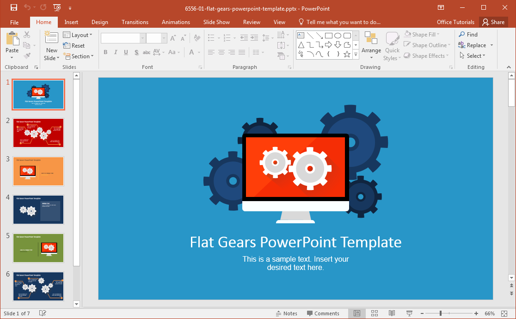Open the Design ribbon tab

tap(100, 22)
